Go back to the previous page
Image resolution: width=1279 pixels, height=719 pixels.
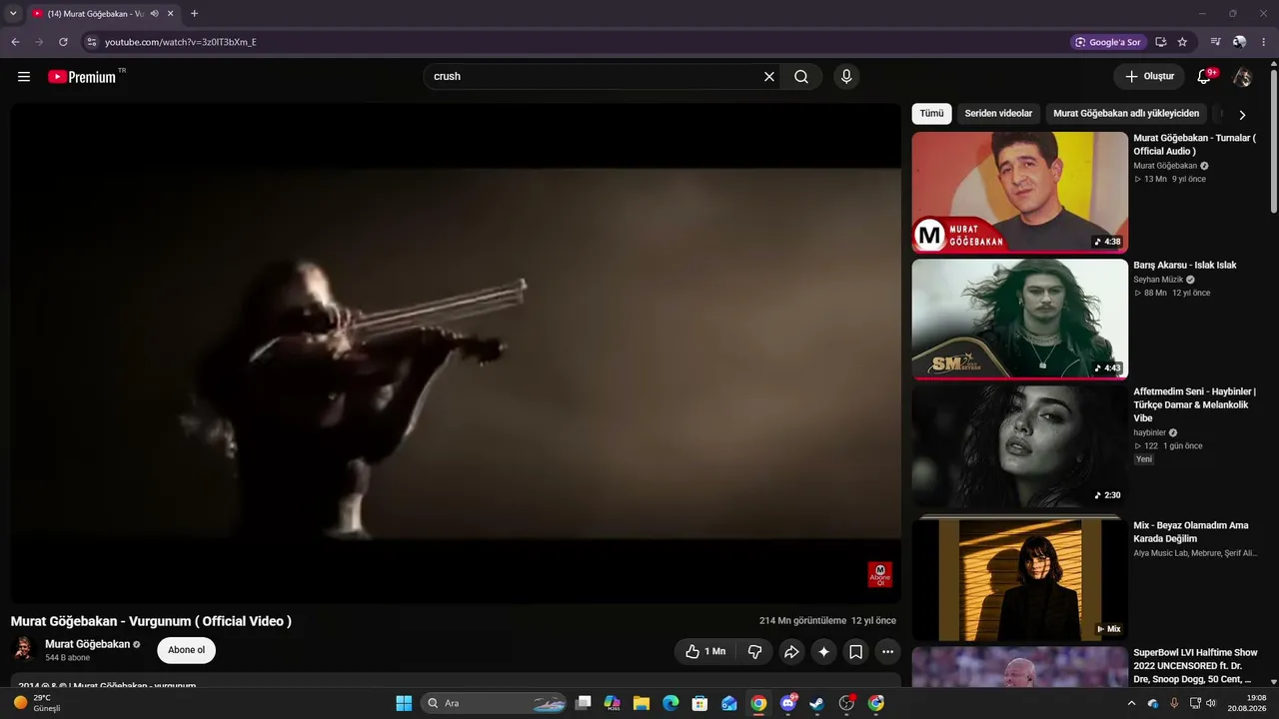15,42
